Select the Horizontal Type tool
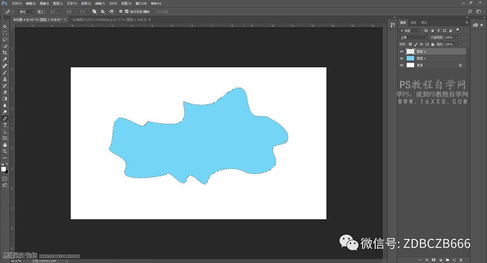Viewport: 487px width, 263px height. pos(5,125)
